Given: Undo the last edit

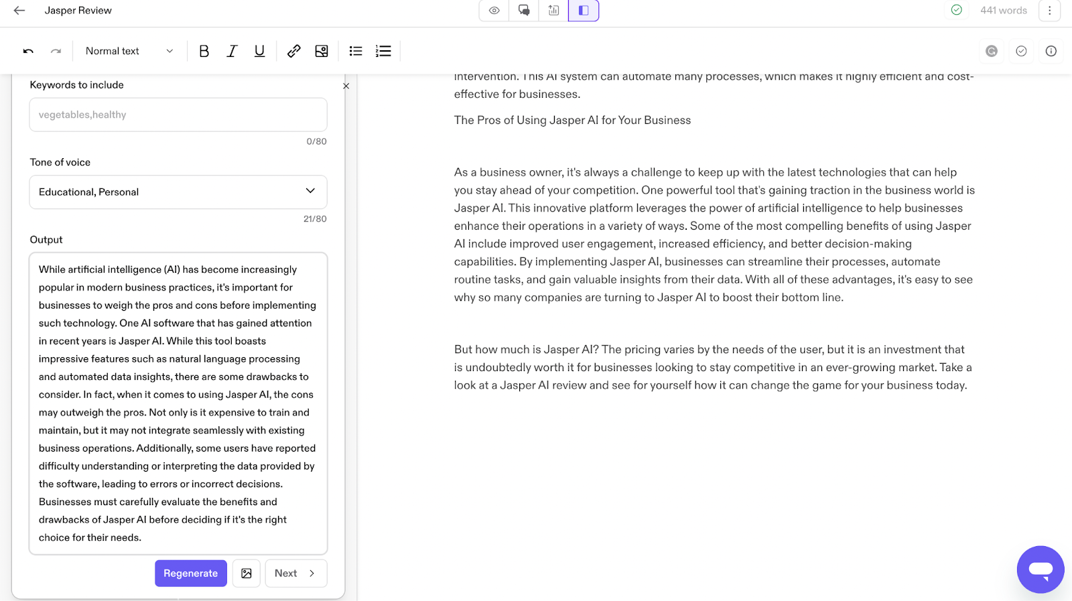Looking at the screenshot, I should 28,51.
